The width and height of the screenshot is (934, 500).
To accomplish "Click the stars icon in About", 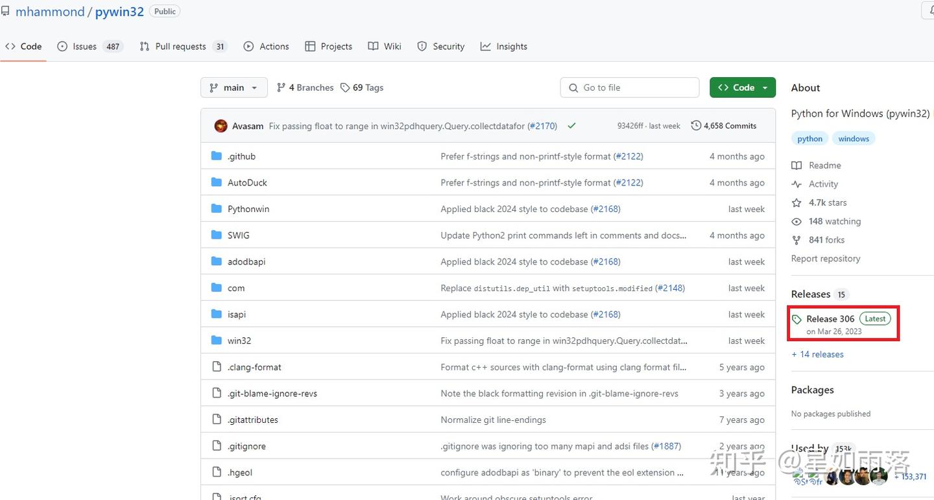I will (796, 203).
